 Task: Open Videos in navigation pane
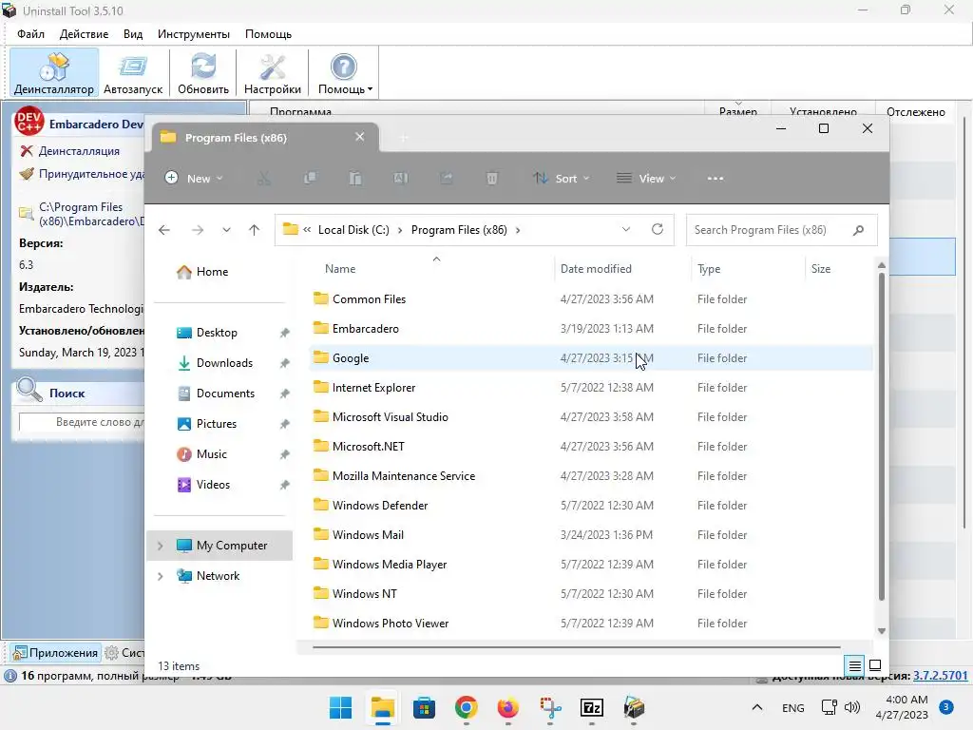[213, 485]
